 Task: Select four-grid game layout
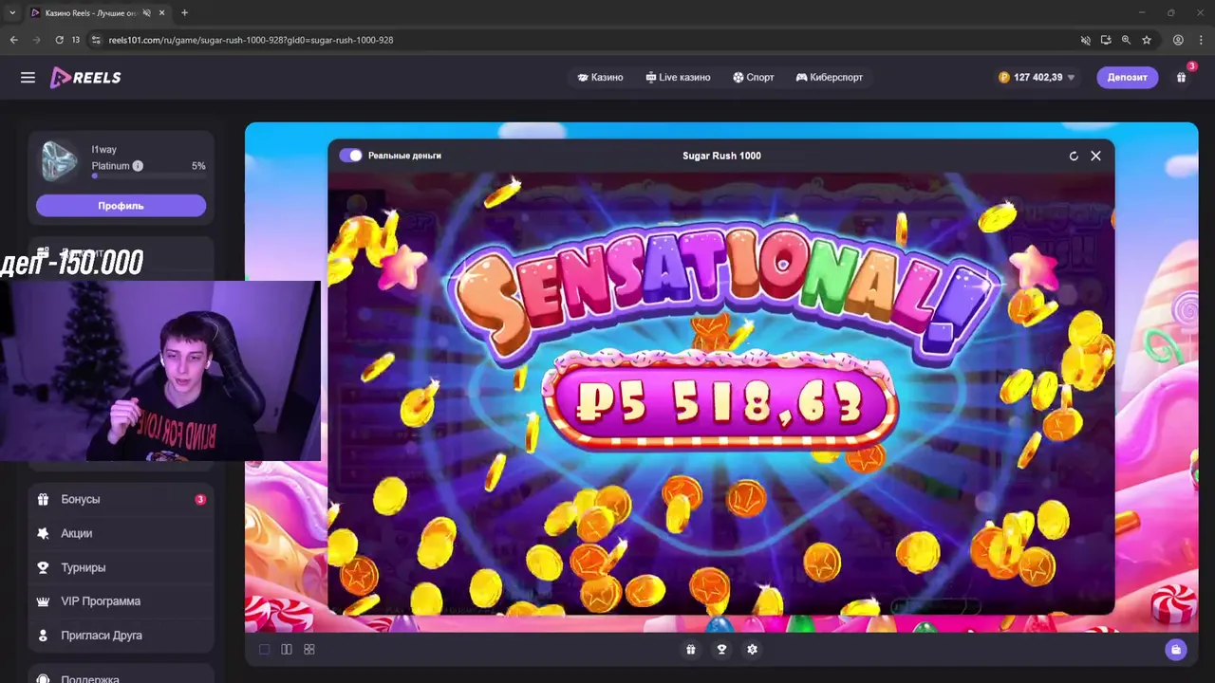point(309,649)
